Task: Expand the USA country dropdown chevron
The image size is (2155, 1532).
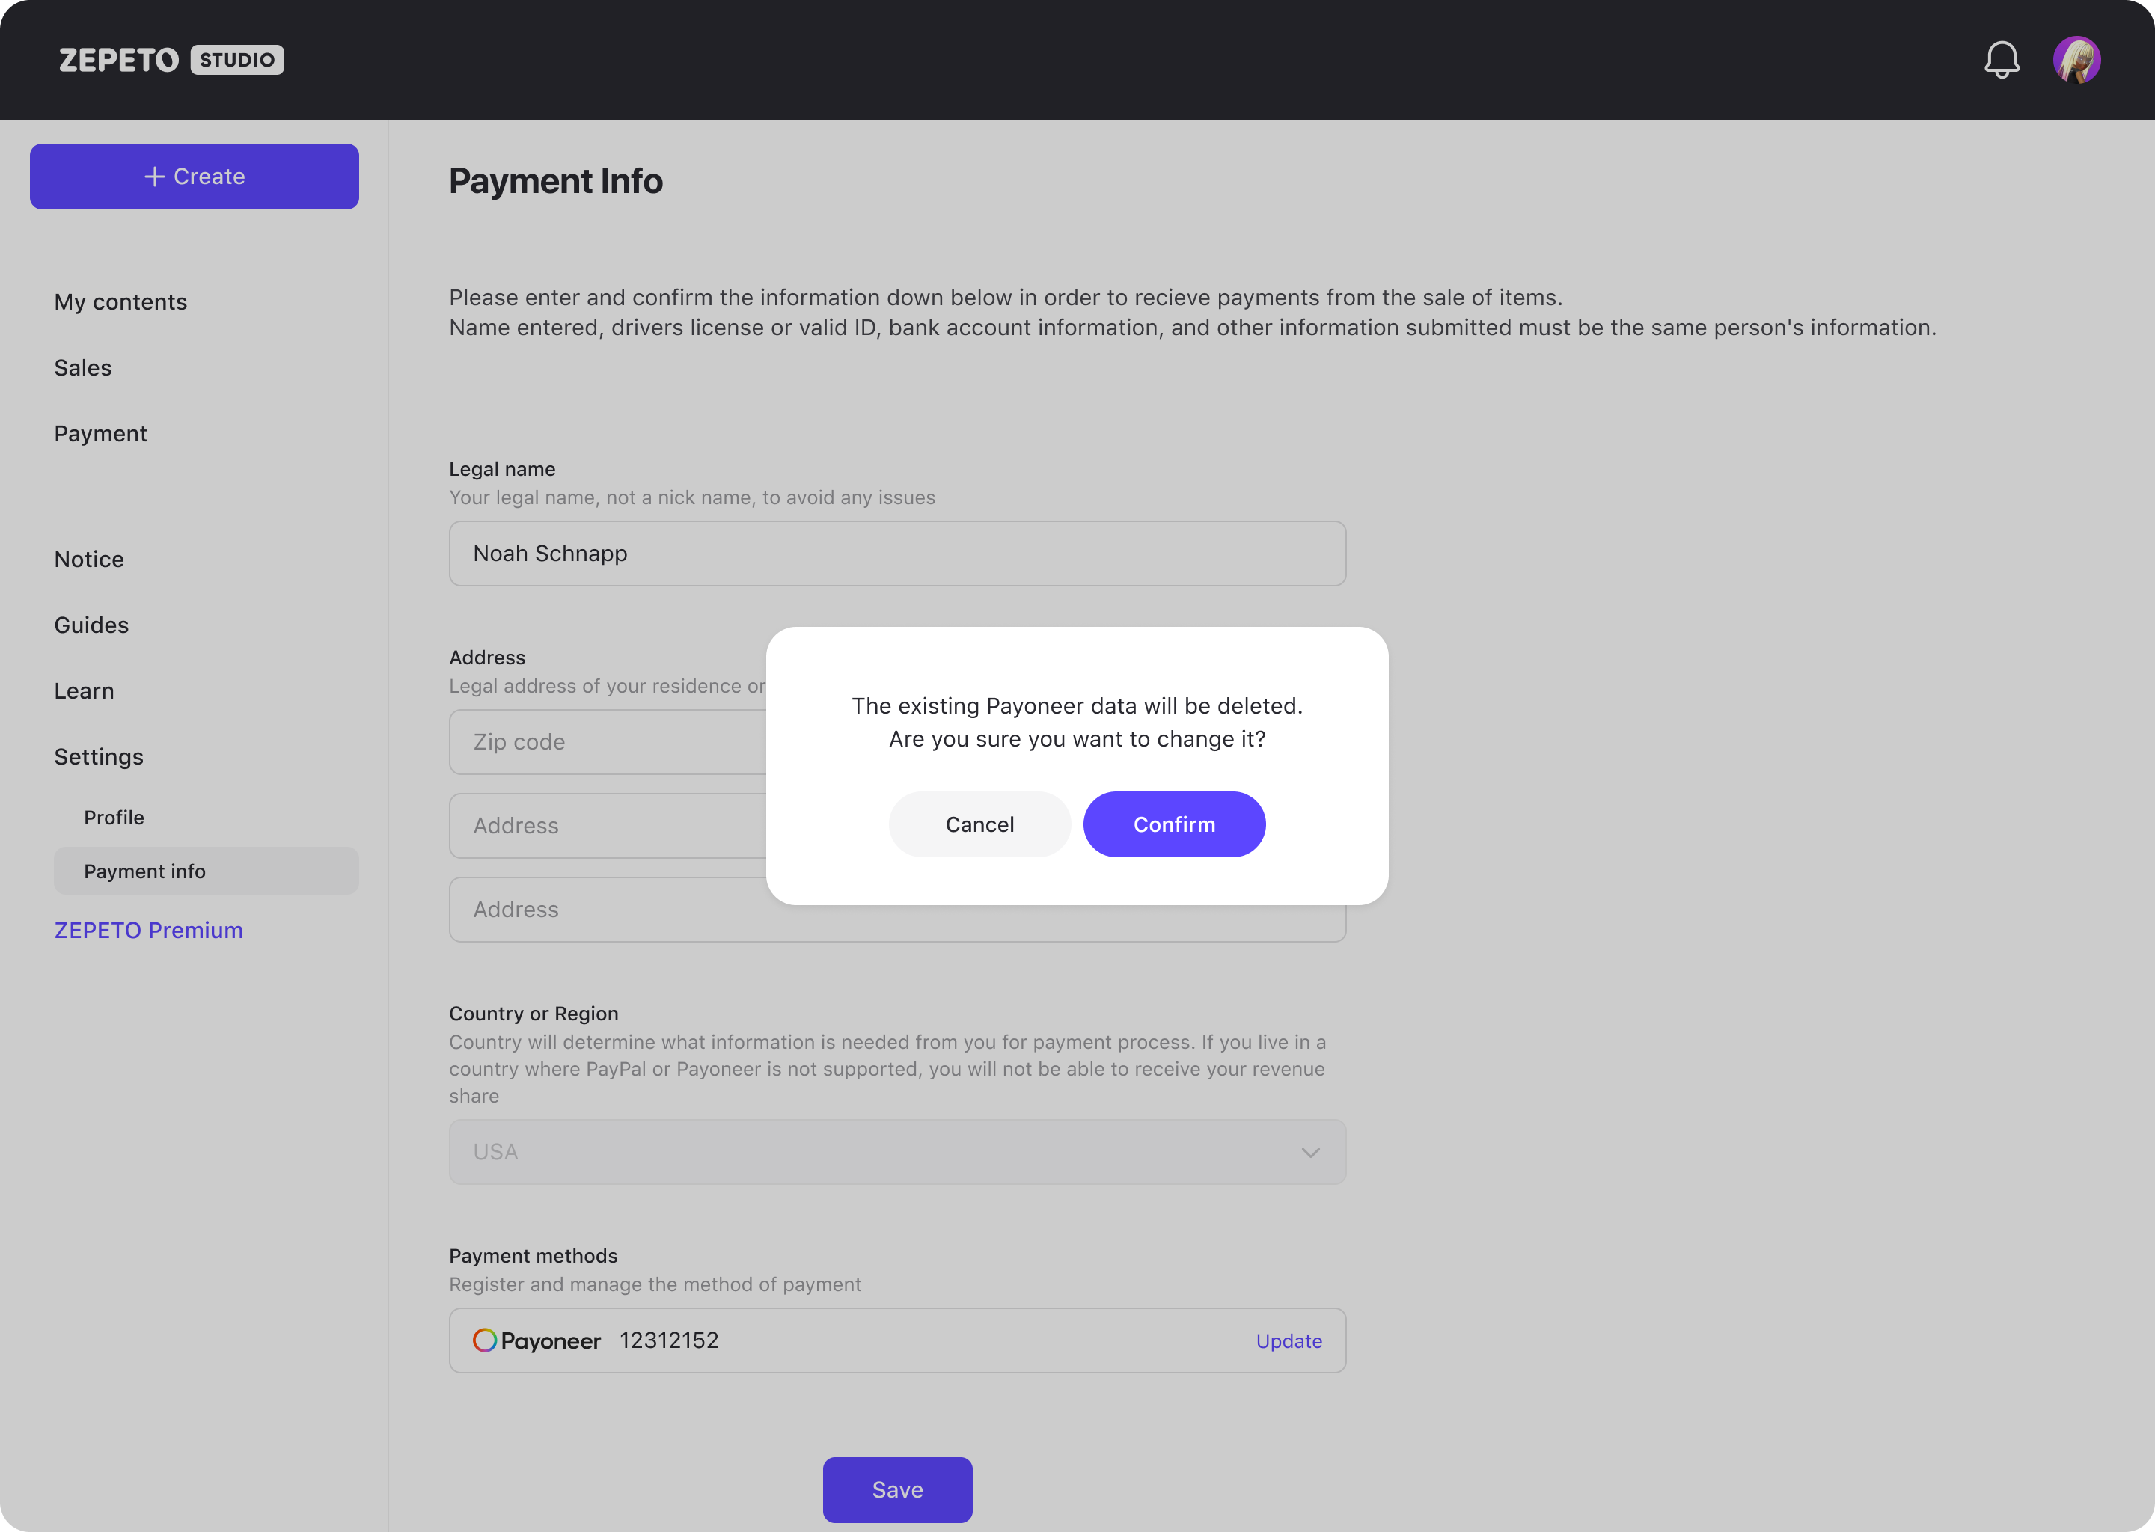Action: [x=1309, y=1153]
